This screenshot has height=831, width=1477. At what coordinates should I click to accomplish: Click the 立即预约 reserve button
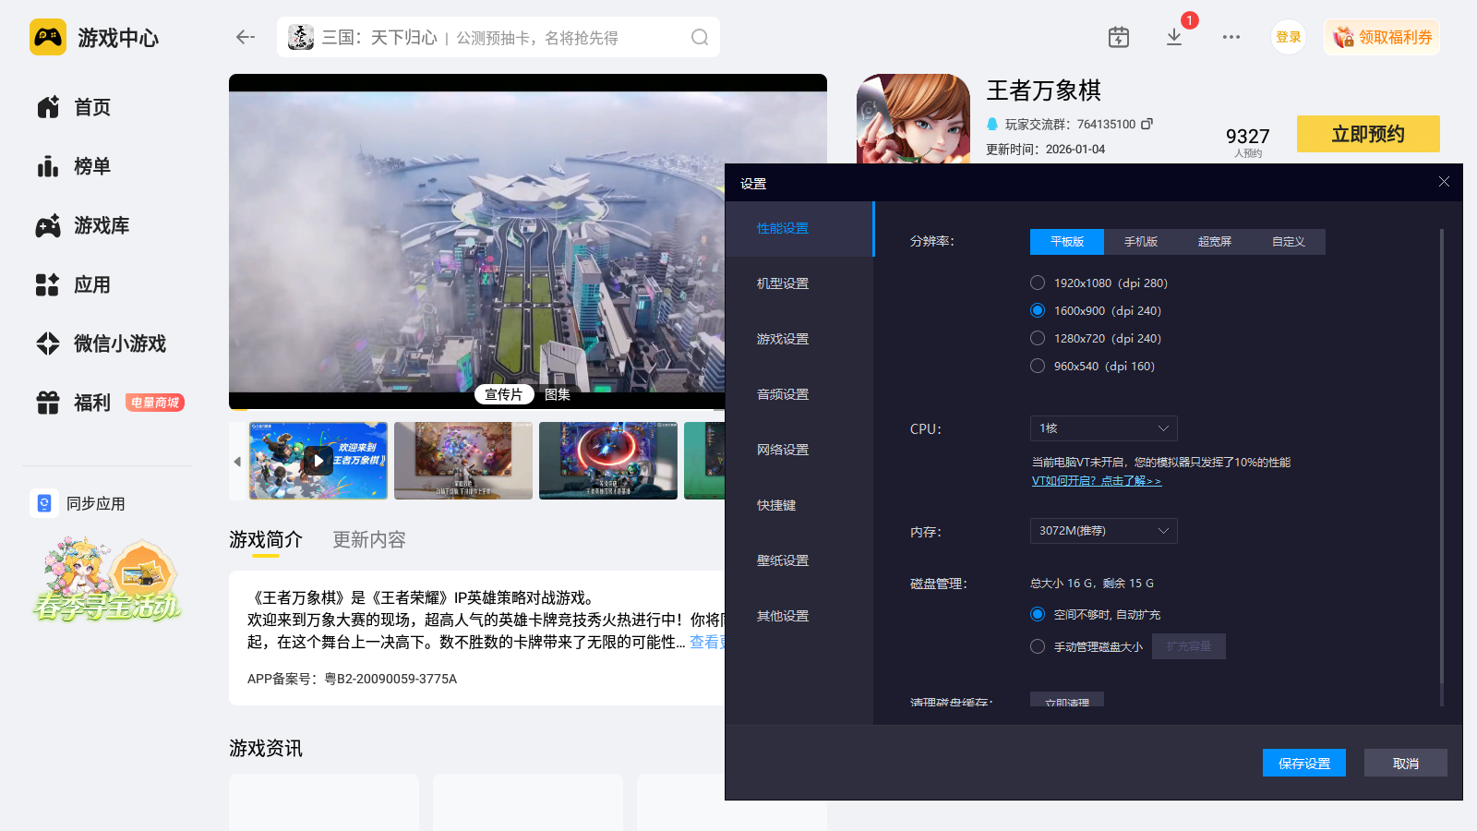tap(1368, 134)
